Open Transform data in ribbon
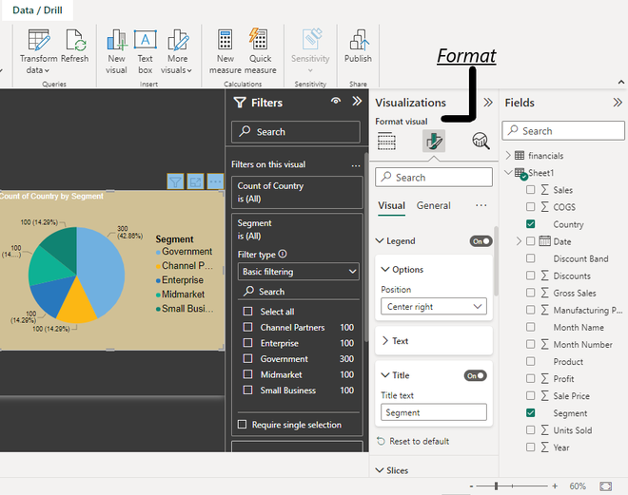The width and height of the screenshot is (628, 495). coord(38,51)
